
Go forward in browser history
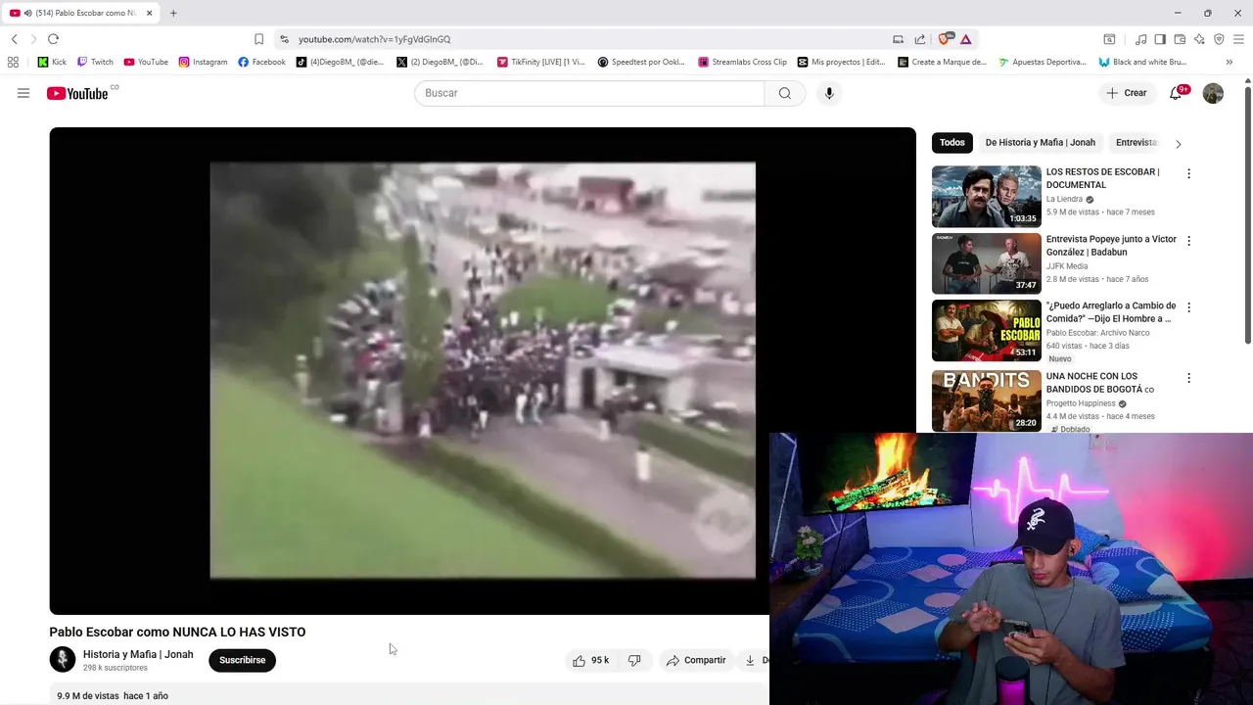point(33,39)
